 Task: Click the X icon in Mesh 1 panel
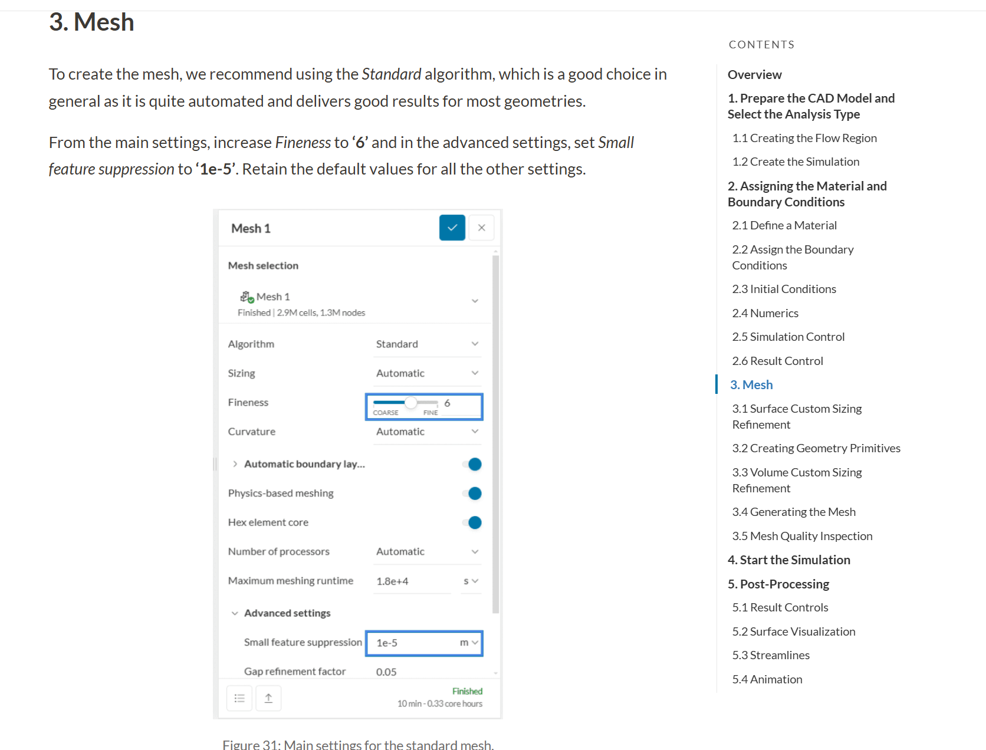tap(482, 228)
